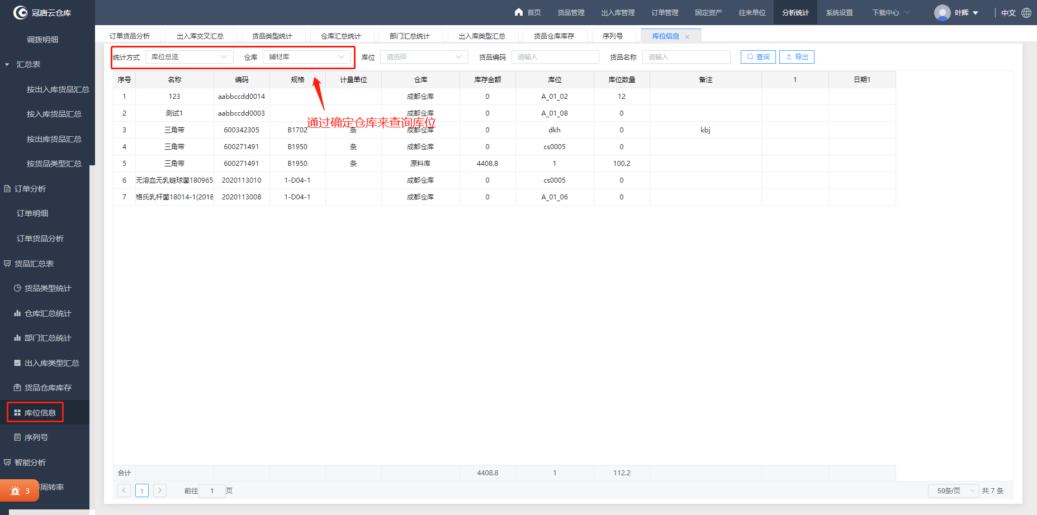The width and height of the screenshot is (1037, 515).
Task: Open 系统设置 top menu
Action: coord(839,12)
